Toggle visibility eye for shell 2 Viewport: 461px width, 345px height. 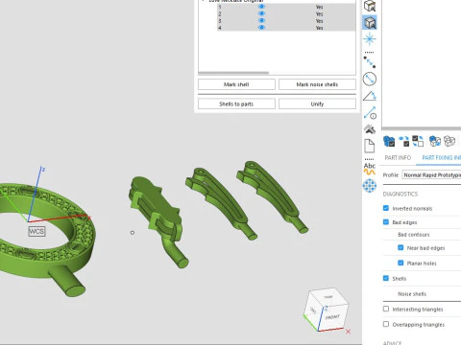261,13
